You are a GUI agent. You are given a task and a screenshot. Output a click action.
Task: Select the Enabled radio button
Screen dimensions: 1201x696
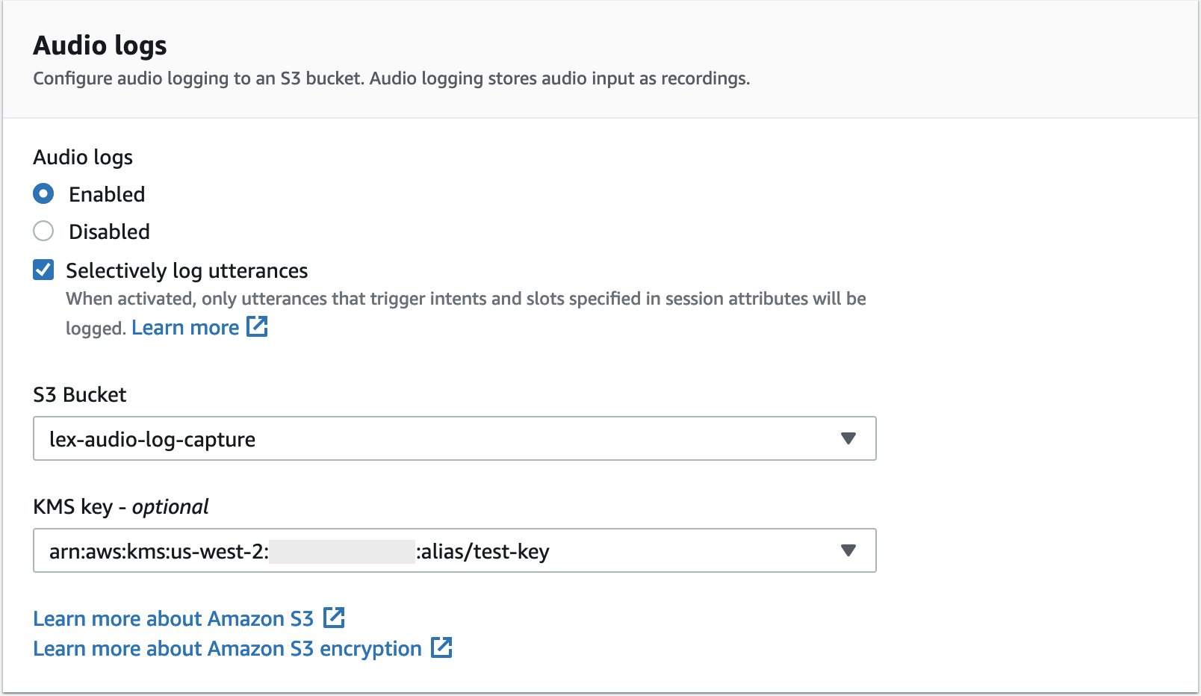click(43, 194)
